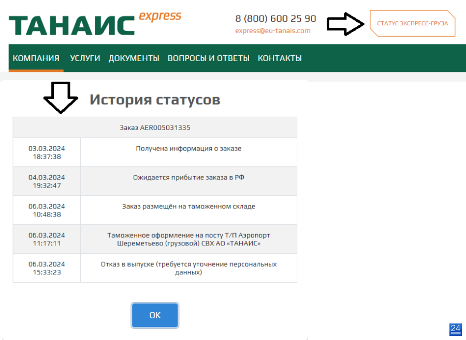Select the ДОКУМЕНТЫ menu item

134,58
